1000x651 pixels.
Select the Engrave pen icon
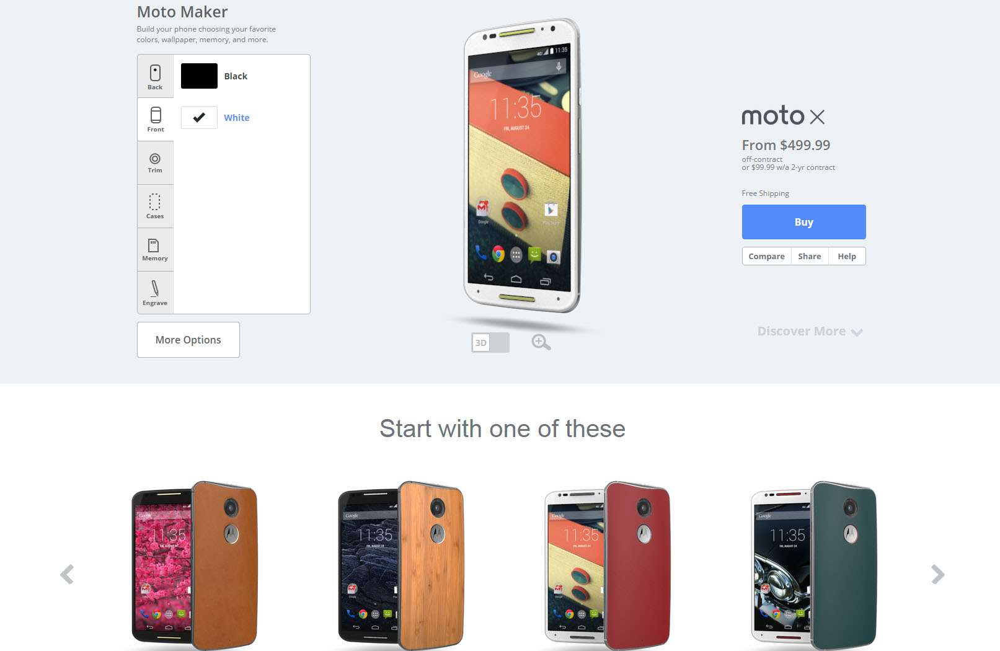tap(155, 288)
